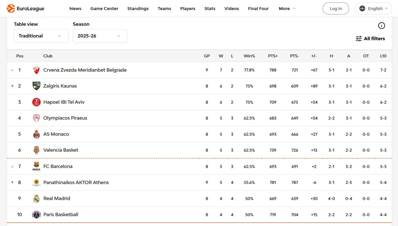This screenshot has height=226, width=398.
Task: Go to Videos
Action: (x=232, y=8)
